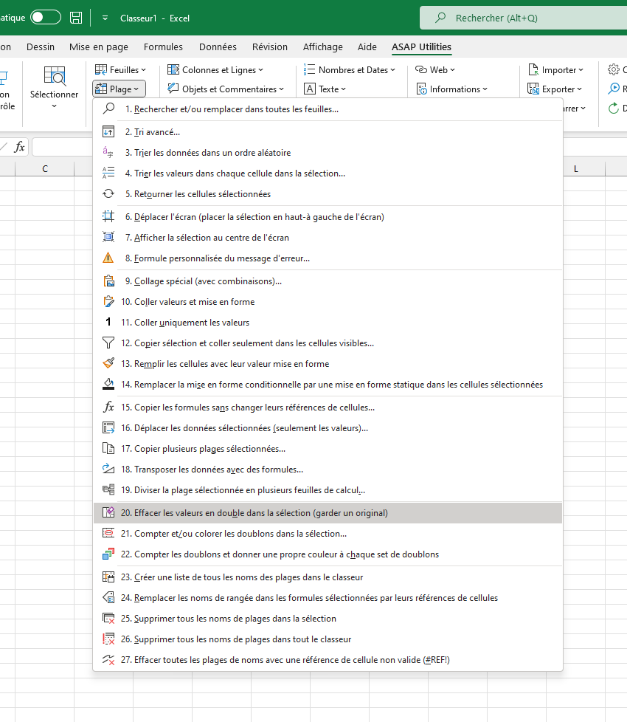Expand the Feuilles dropdown

coord(120,69)
